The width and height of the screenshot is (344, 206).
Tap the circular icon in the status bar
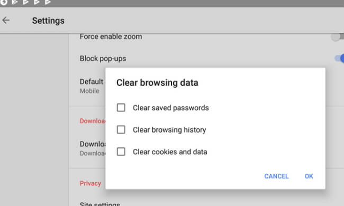click(x=3, y=3)
